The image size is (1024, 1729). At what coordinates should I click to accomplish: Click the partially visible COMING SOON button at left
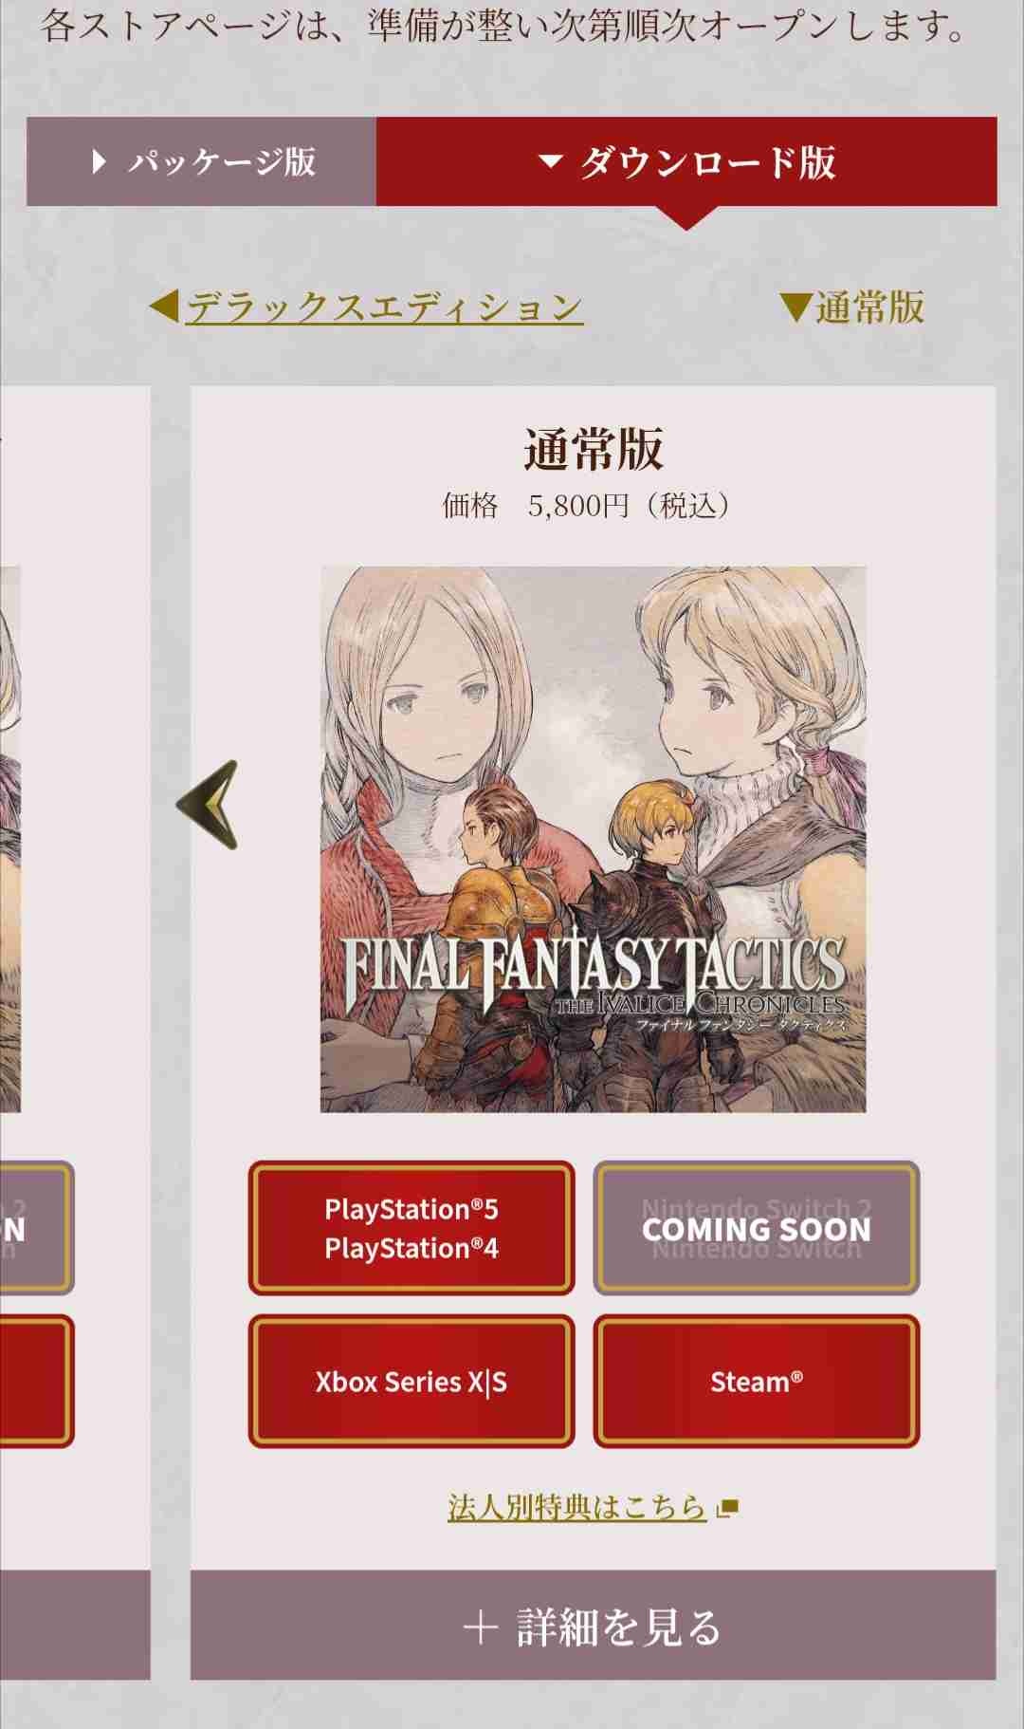(x=36, y=1228)
